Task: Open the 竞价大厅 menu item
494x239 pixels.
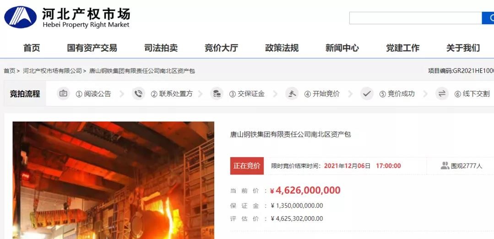Action: point(222,48)
